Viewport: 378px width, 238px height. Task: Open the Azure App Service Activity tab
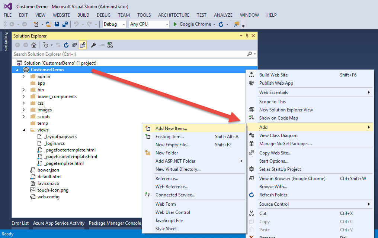[59, 223]
